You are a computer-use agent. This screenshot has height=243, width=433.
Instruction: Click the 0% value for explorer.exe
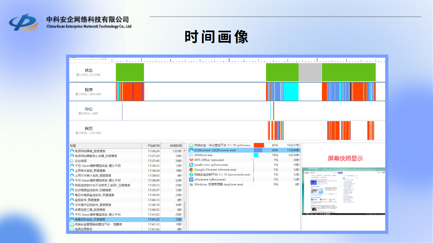276,184
